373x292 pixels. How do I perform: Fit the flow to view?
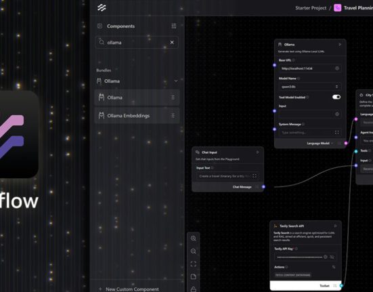[194, 264]
